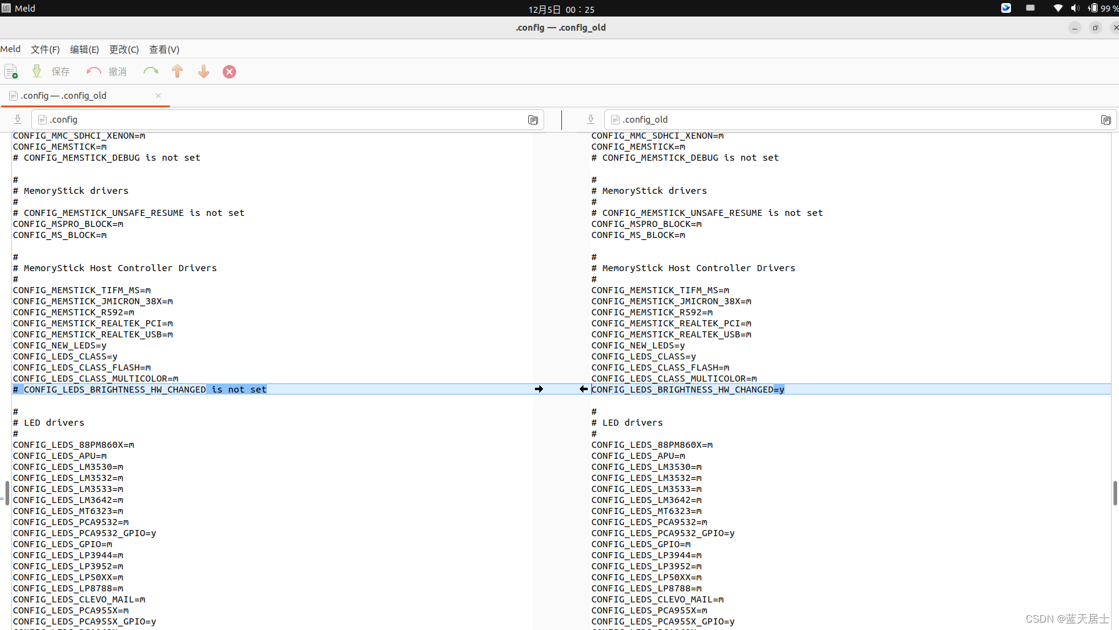Open the 查看(V) menu

164,49
